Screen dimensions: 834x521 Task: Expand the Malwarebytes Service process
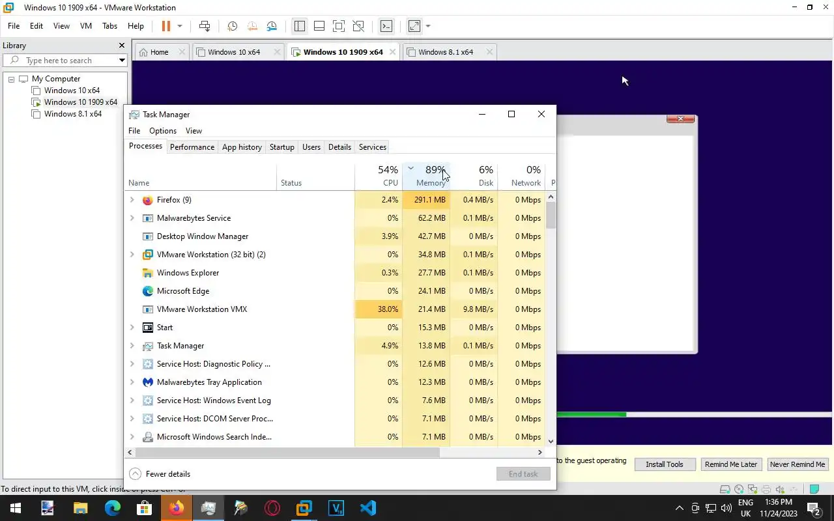click(132, 218)
